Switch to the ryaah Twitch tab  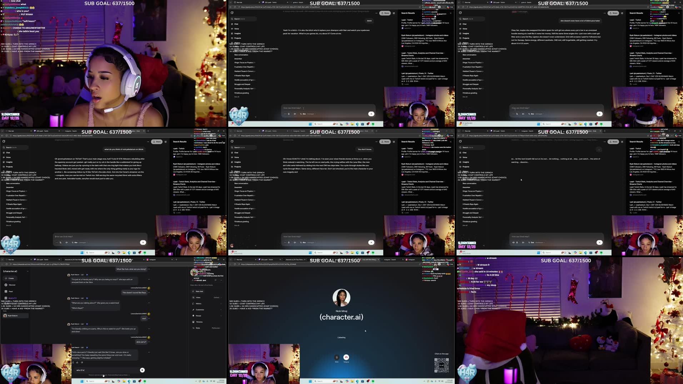(42, 259)
